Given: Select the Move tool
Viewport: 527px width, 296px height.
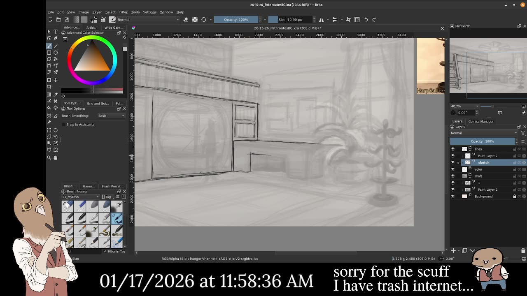Looking at the screenshot, I should [x=56, y=80].
